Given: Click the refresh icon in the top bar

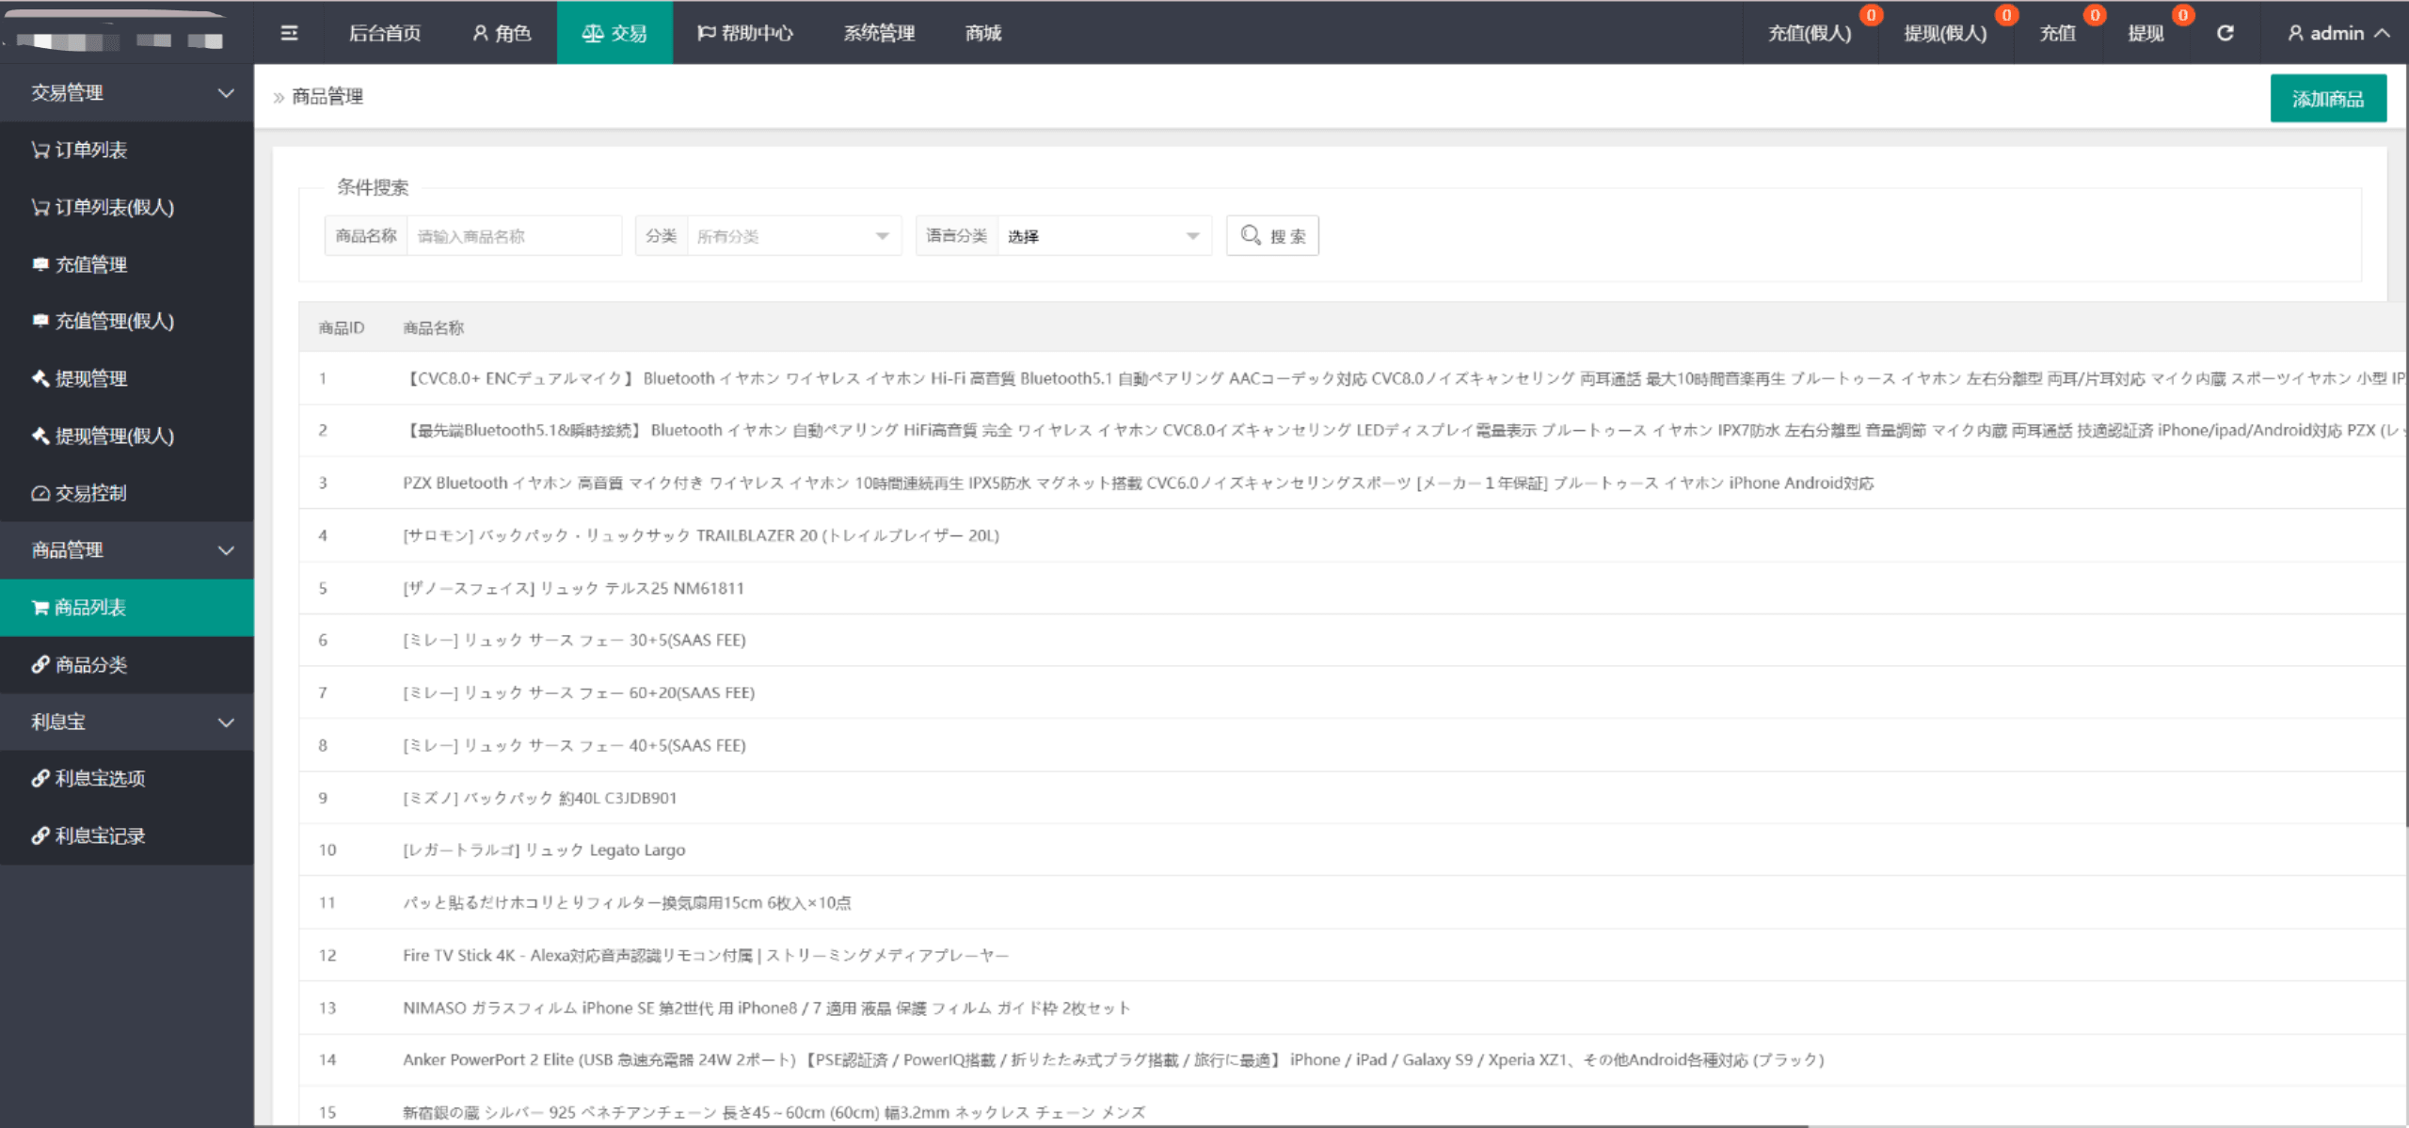Looking at the screenshot, I should [x=2226, y=33].
